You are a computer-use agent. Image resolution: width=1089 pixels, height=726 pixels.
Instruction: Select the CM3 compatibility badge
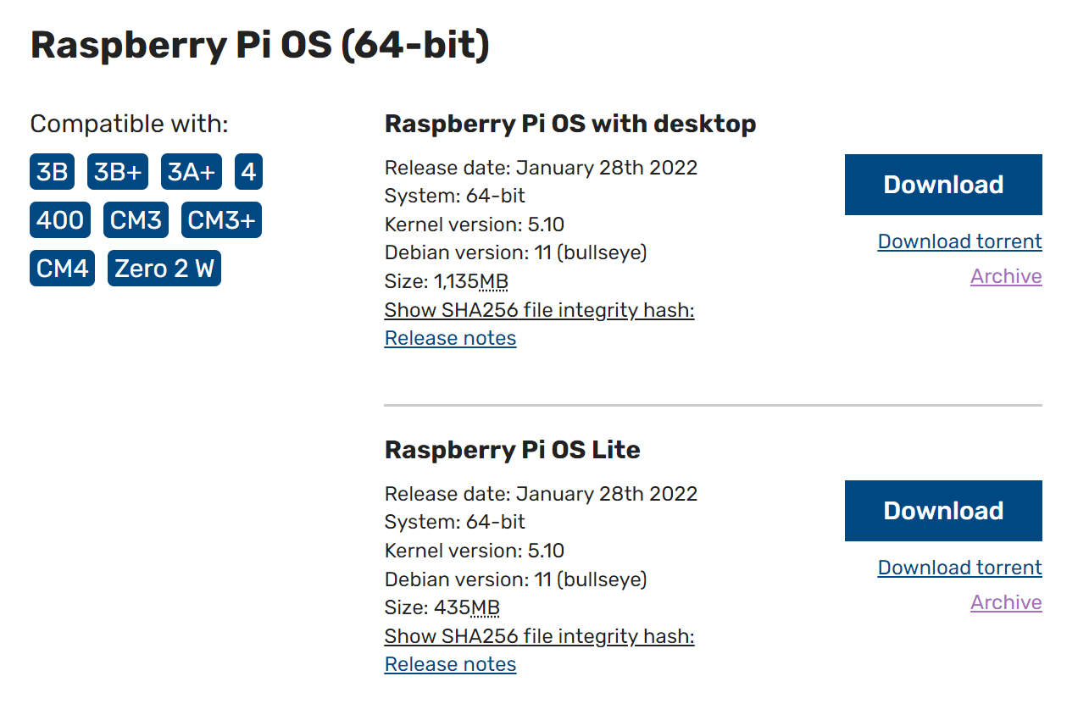[136, 219]
